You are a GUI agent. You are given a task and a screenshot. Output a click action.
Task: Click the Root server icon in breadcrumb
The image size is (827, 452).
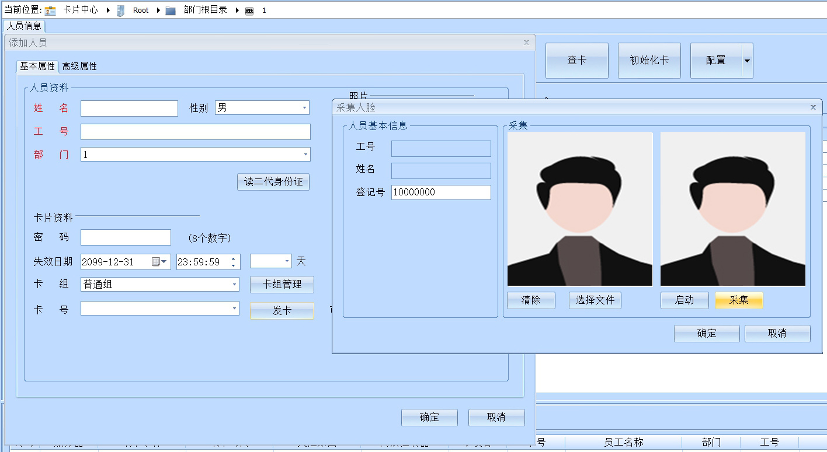(x=120, y=10)
